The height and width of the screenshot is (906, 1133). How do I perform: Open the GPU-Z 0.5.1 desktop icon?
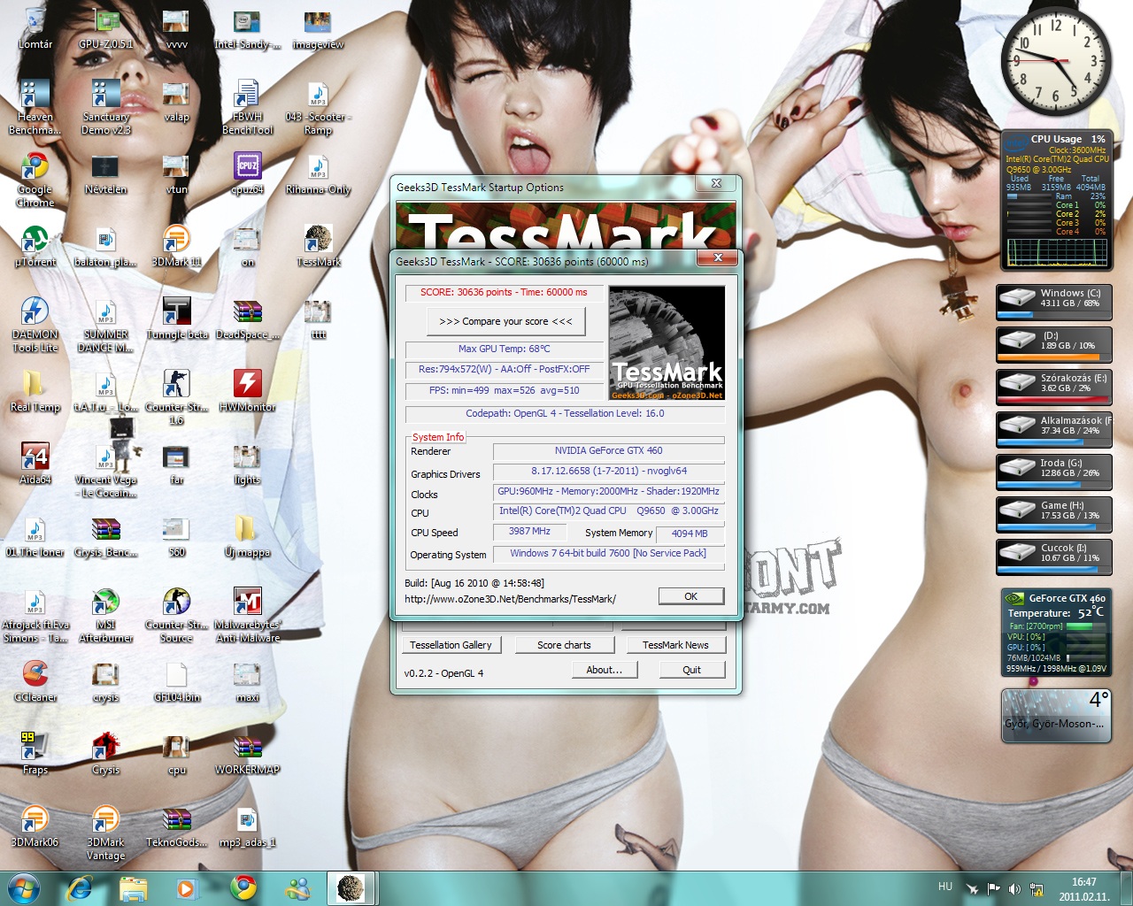tap(105, 30)
